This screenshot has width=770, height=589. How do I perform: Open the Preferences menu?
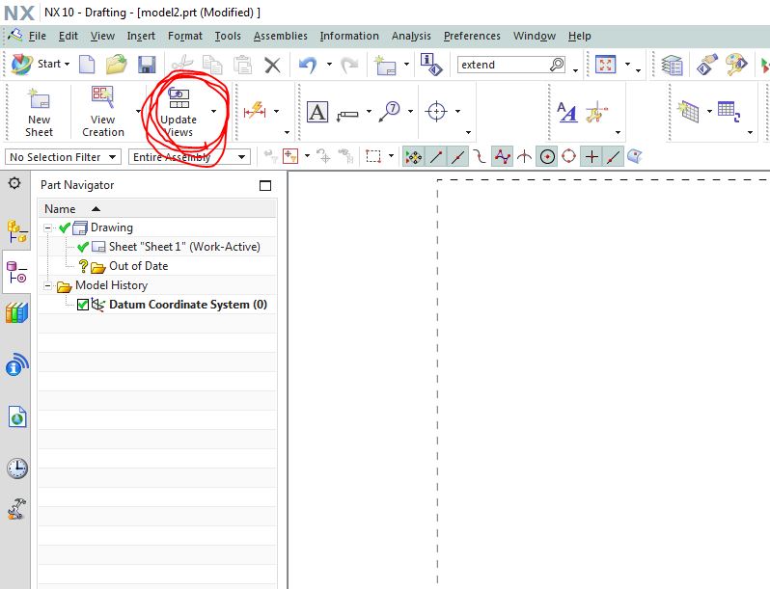tap(472, 36)
